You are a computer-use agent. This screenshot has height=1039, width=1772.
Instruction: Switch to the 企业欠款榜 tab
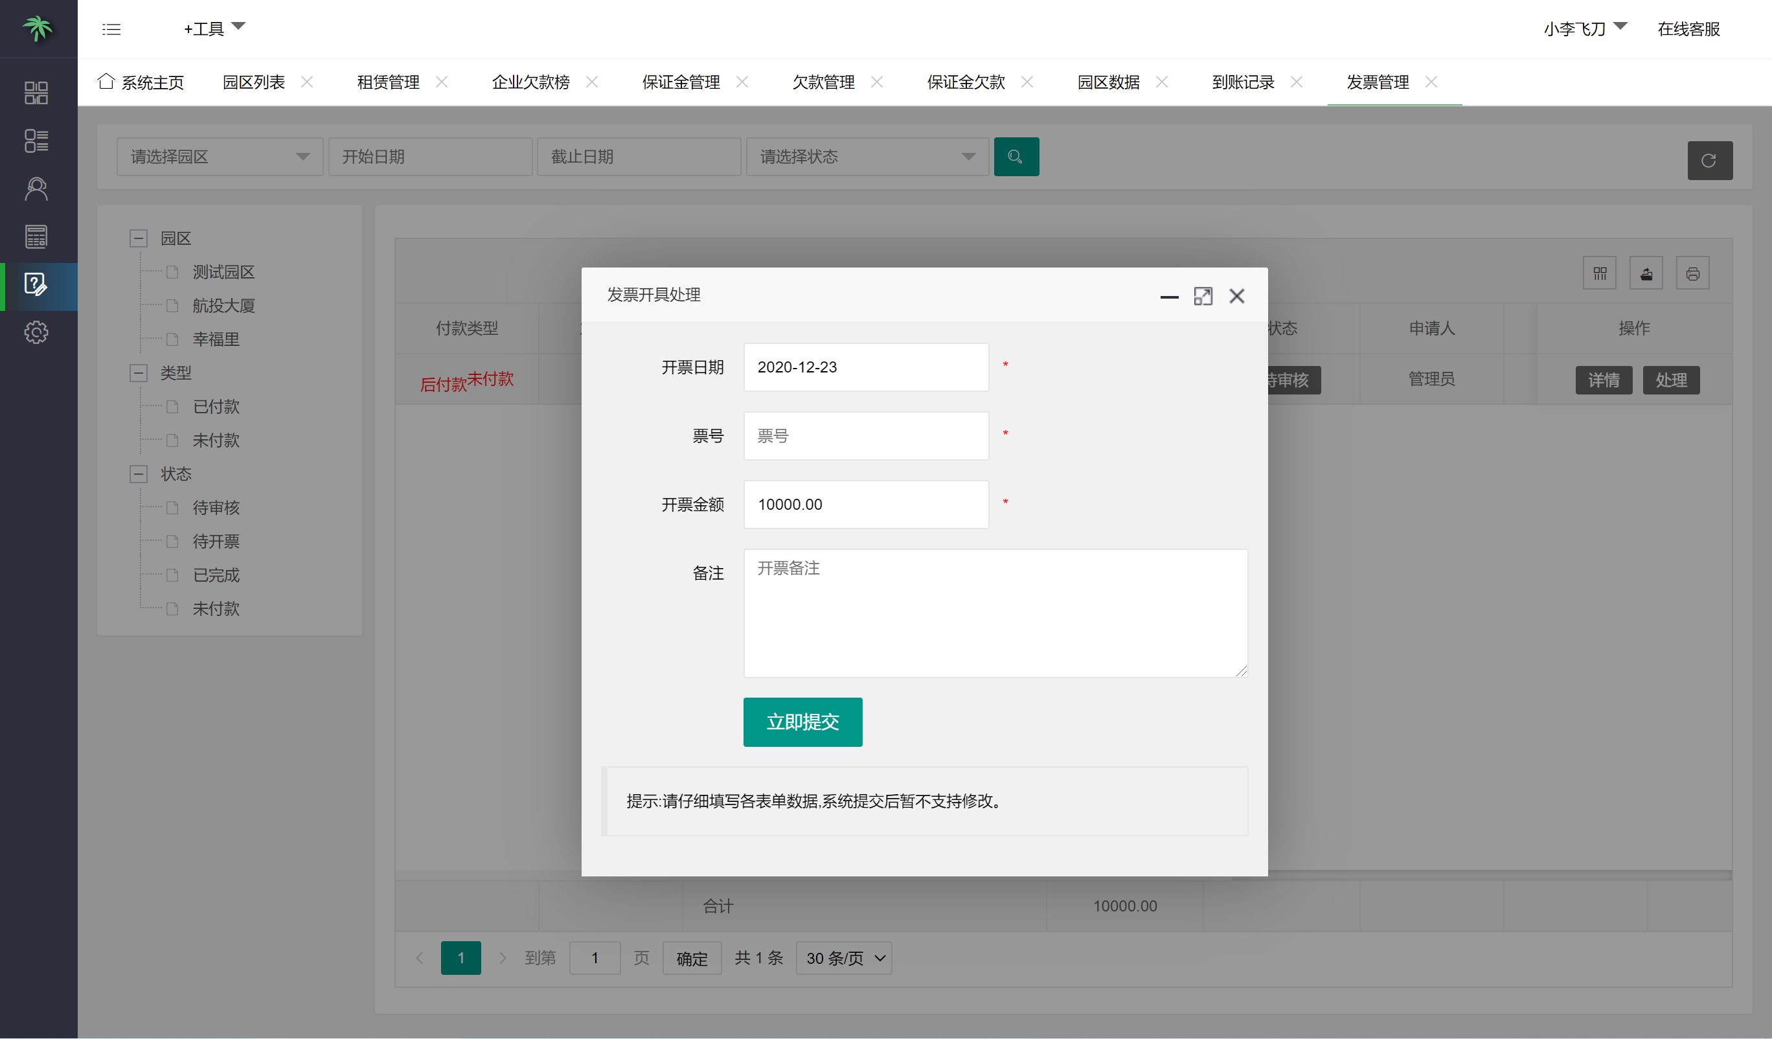tap(531, 82)
